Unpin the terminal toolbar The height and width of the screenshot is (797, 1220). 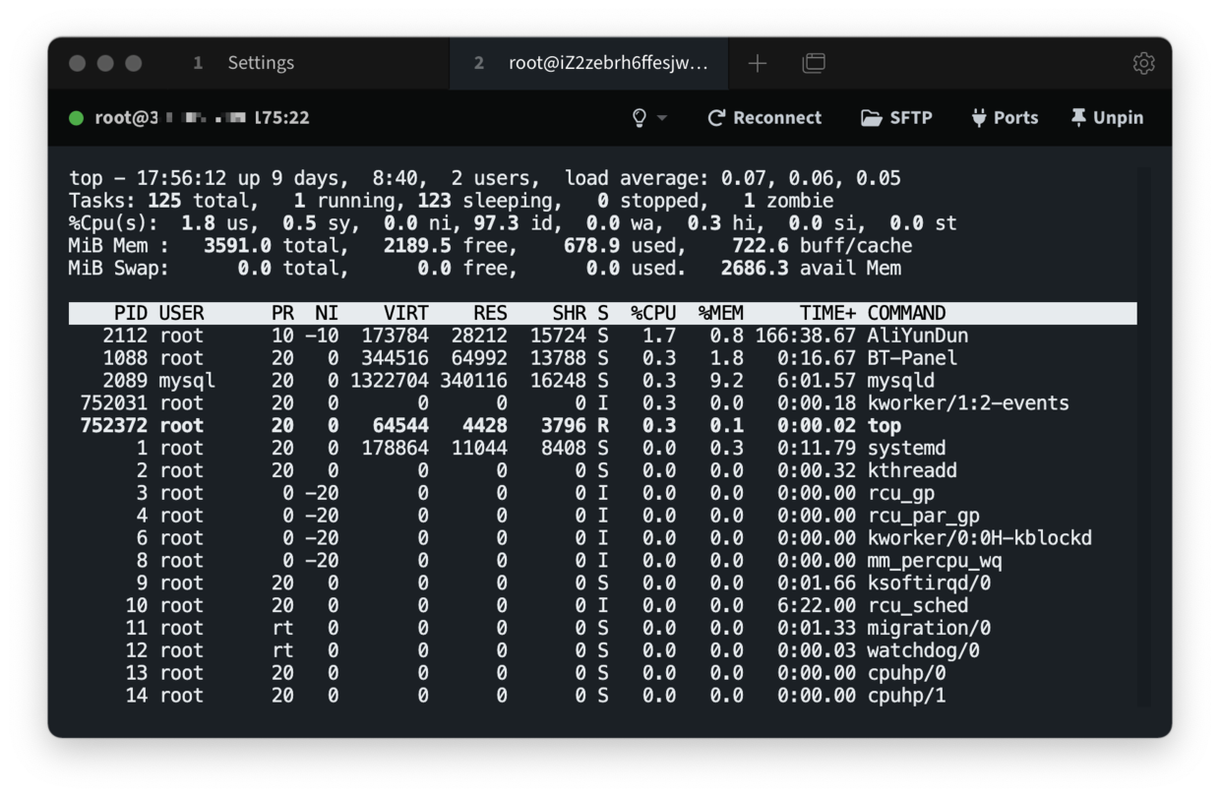point(1107,118)
